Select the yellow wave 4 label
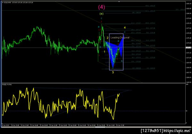The image size is (192, 134). click(x=125, y=28)
